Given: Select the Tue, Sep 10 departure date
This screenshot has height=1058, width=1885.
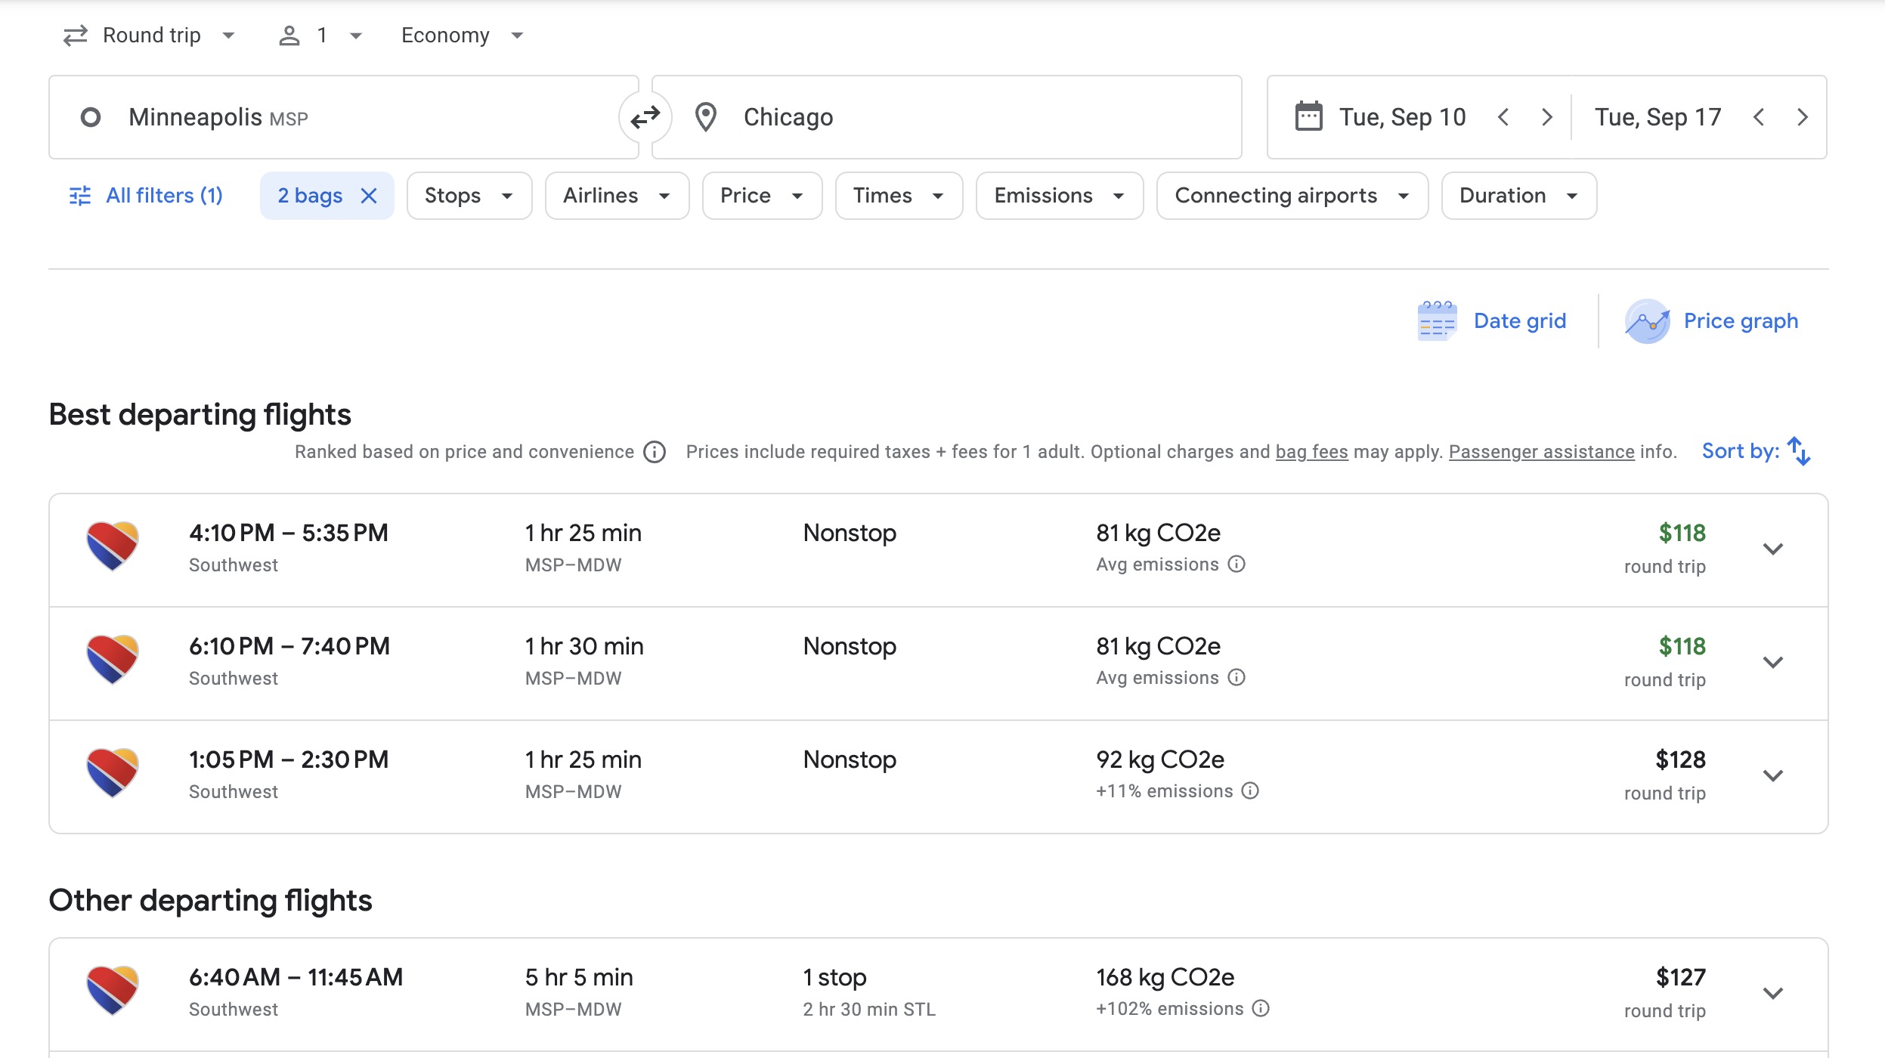Looking at the screenshot, I should 1402,117.
